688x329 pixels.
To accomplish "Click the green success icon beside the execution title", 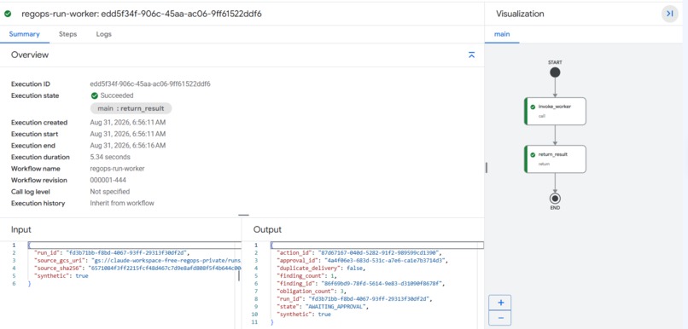I will (x=8, y=14).
